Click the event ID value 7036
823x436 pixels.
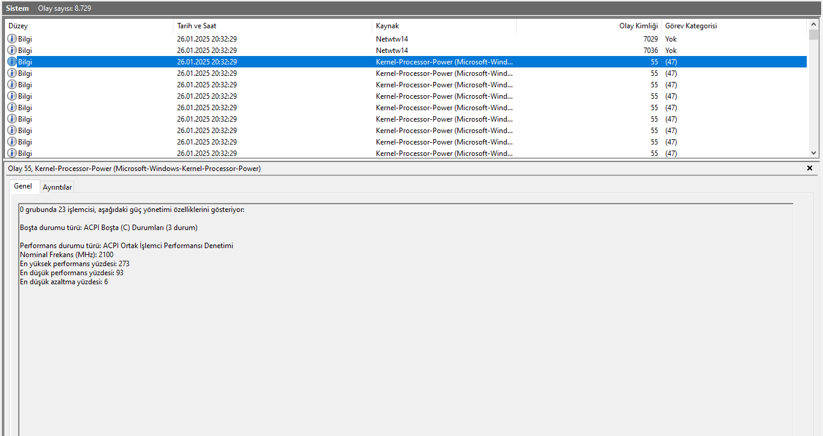pos(650,51)
